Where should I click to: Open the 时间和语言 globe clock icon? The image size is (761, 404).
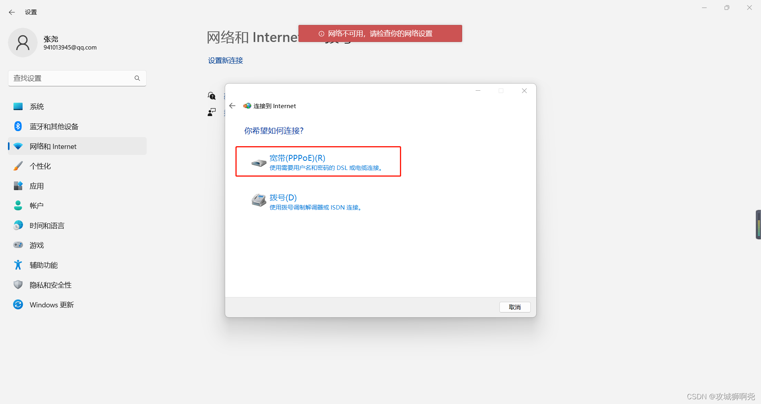pos(18,225)
